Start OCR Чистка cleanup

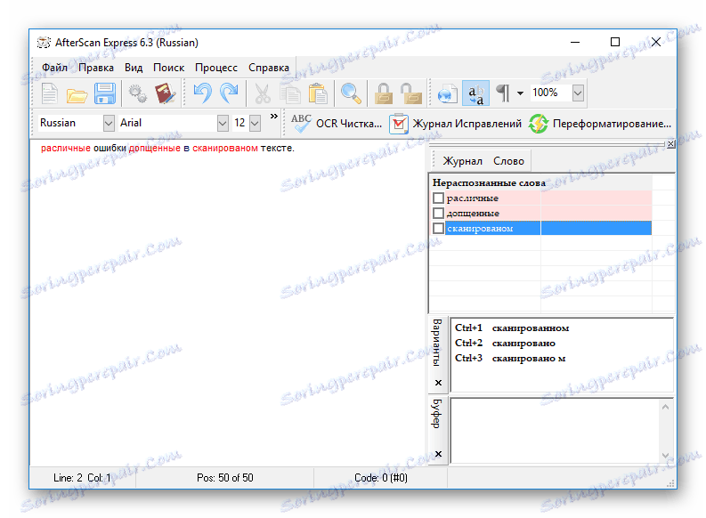pyautogui.click(x=336, y=124)
